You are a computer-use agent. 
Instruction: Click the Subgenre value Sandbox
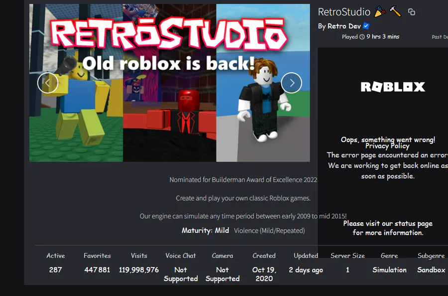click(431, 270)
